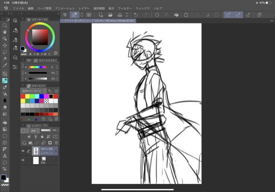Select the Hand move-view tool
275x192 pixels.
tap(5, 32)
